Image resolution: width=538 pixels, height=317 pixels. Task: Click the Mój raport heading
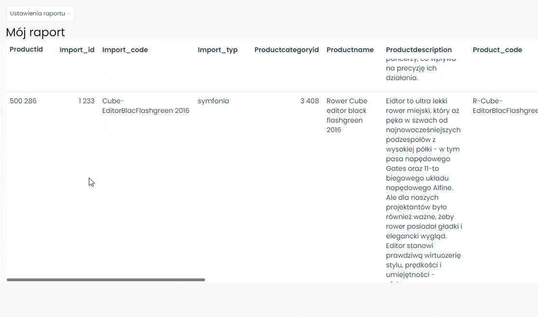(35, 32)
